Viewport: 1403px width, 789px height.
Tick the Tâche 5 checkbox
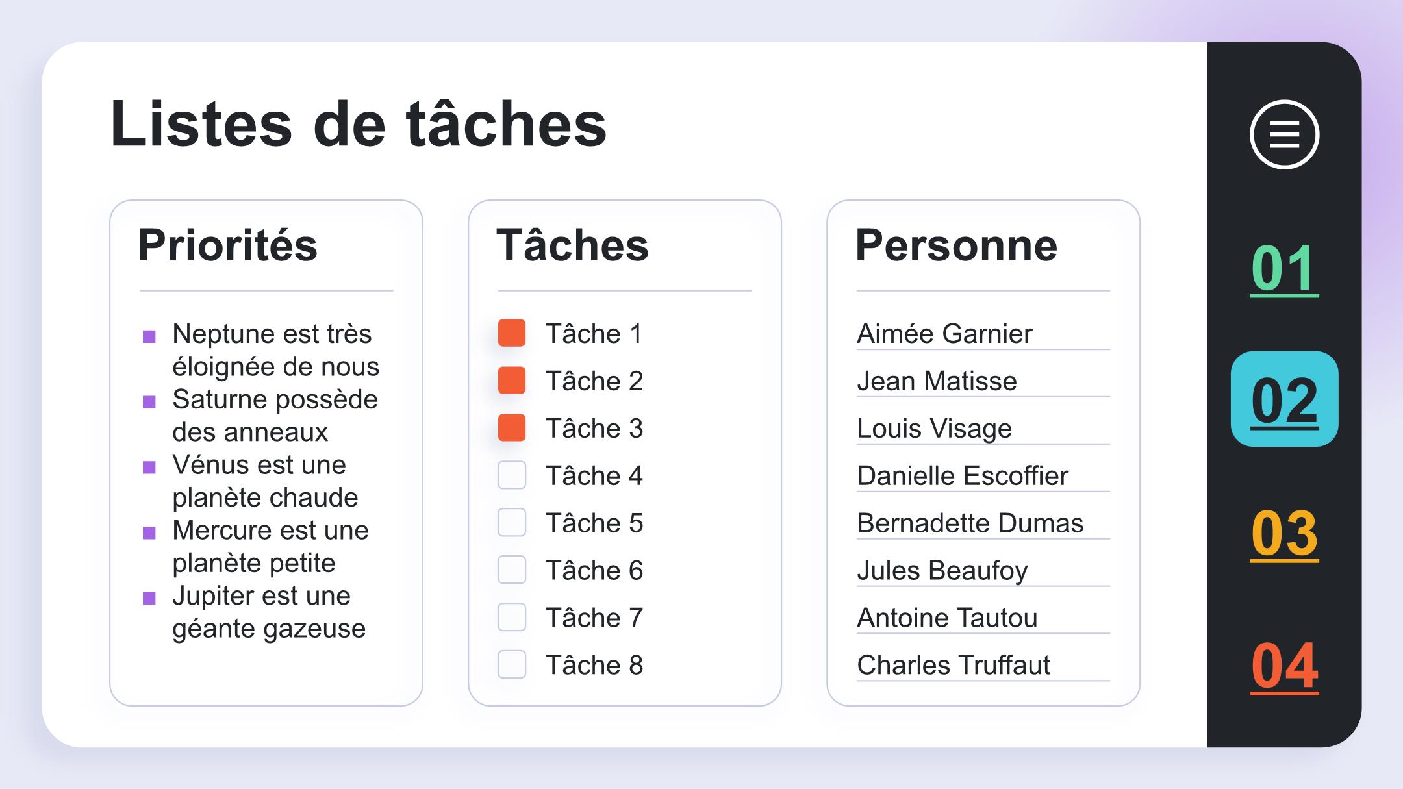coord(512,523)
